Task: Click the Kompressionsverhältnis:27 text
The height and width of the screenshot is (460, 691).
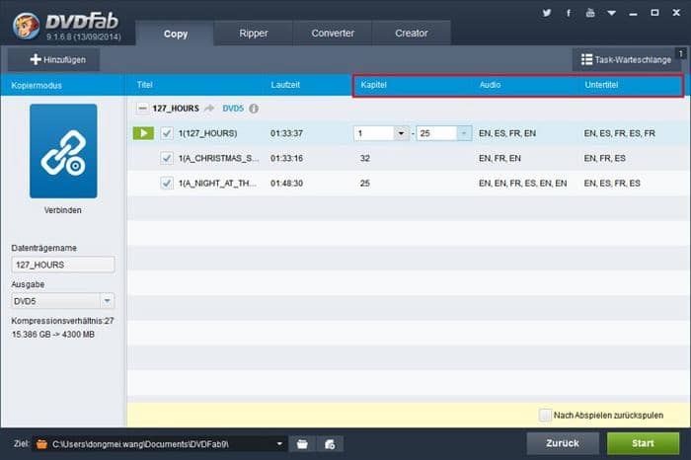Action: click(x=62, y=321)
